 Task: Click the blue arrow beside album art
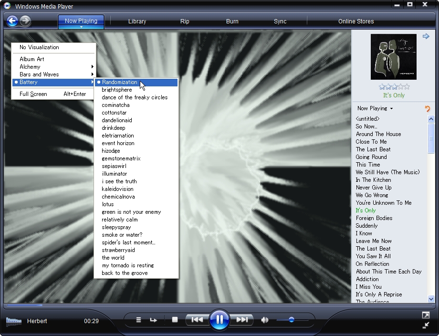tap(426, 36)
